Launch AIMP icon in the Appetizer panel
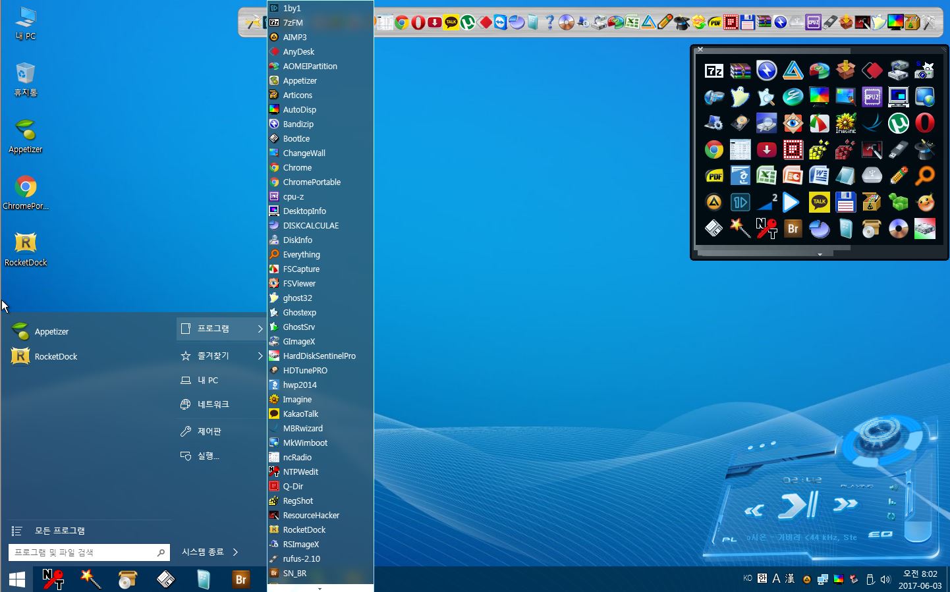This screenshot has width=950, height=592. tap(714, 203)
